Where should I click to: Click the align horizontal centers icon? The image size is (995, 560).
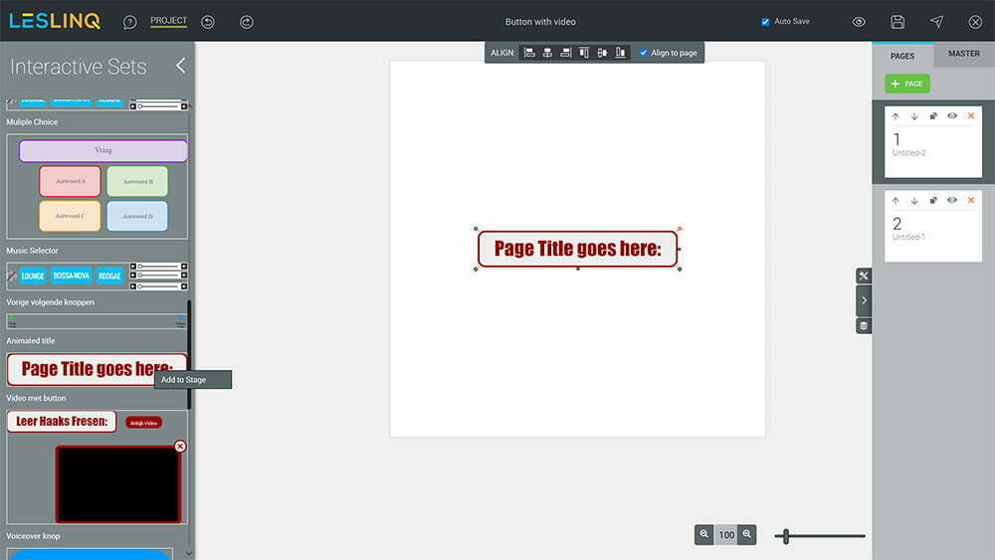tap(547, 53)
